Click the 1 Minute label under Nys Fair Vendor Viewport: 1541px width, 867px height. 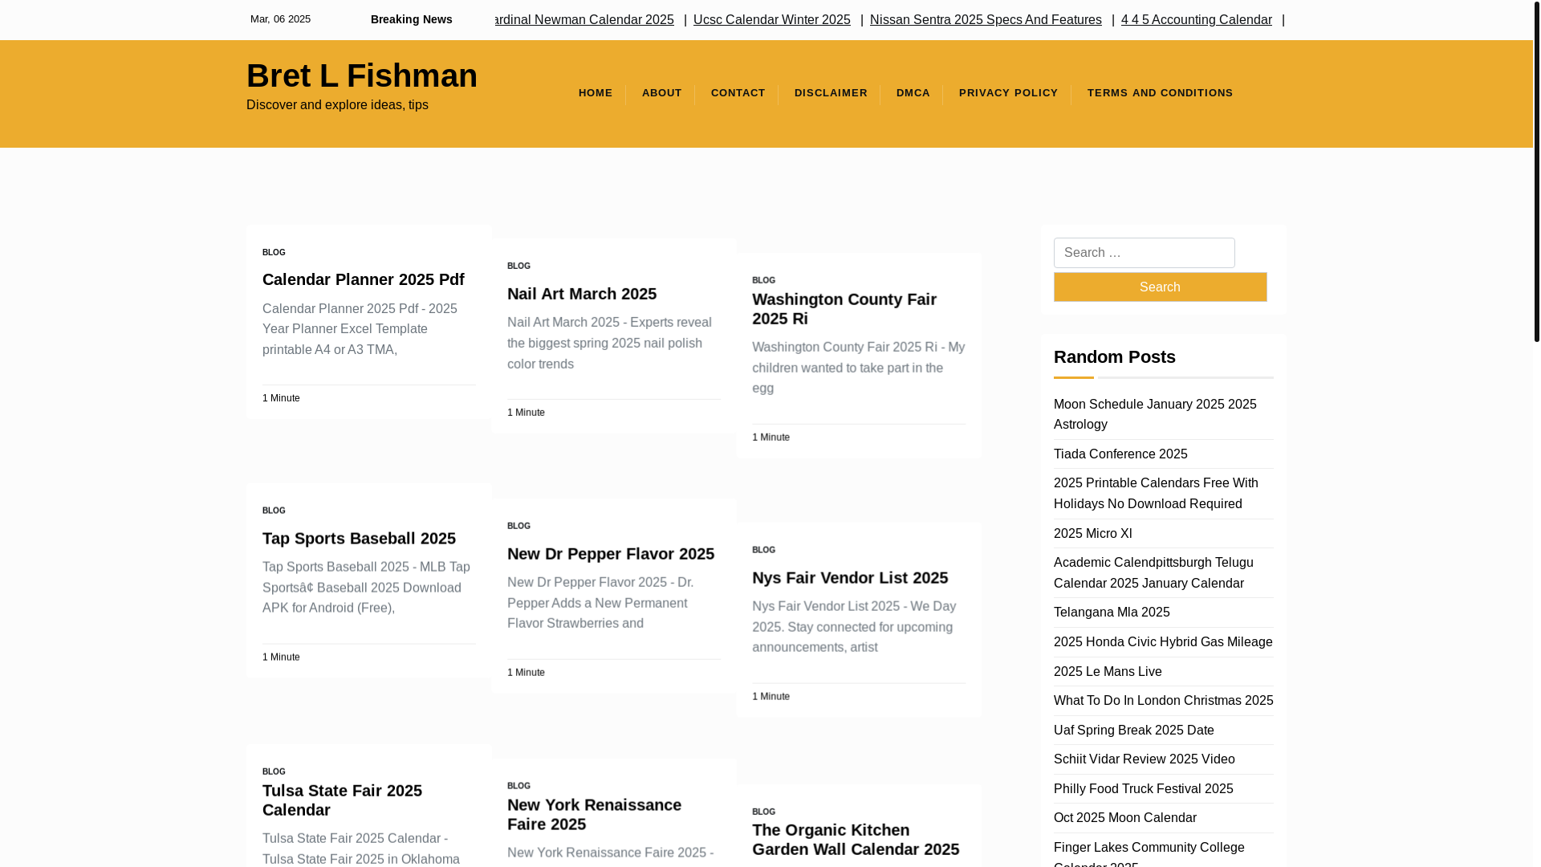[x=770, y=697]
